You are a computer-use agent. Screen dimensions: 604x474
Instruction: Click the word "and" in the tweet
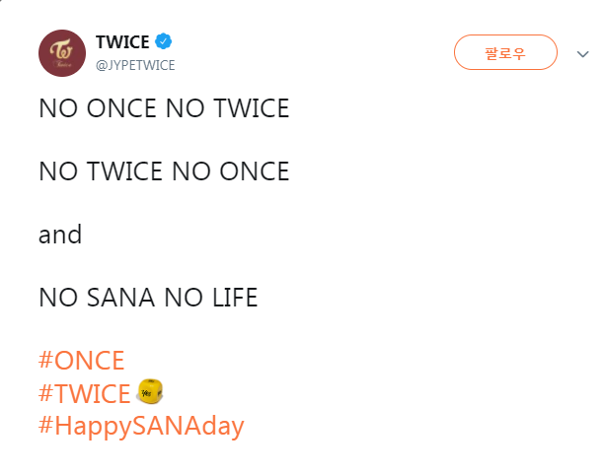coord(60,235)
